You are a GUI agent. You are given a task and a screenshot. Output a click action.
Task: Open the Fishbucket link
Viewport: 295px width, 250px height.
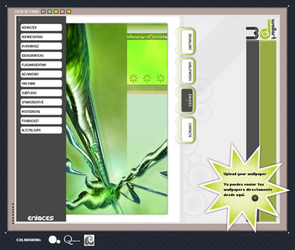(41, 121)
